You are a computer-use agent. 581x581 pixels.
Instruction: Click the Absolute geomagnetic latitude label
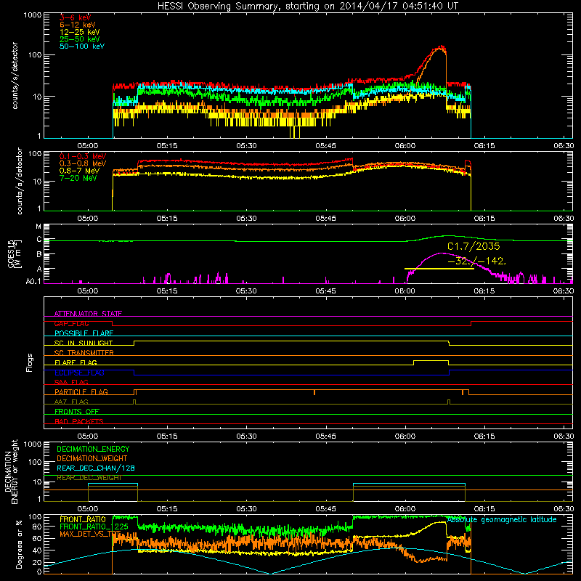pos(502,519)
